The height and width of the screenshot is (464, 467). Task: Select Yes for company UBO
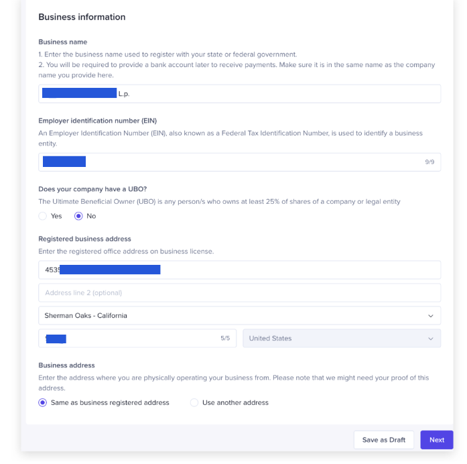(x=43, y=216)
